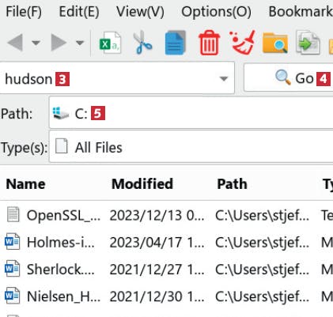Expand the forward history dropdown arrow
Viewport: 333px width, 317px height.
80,43
